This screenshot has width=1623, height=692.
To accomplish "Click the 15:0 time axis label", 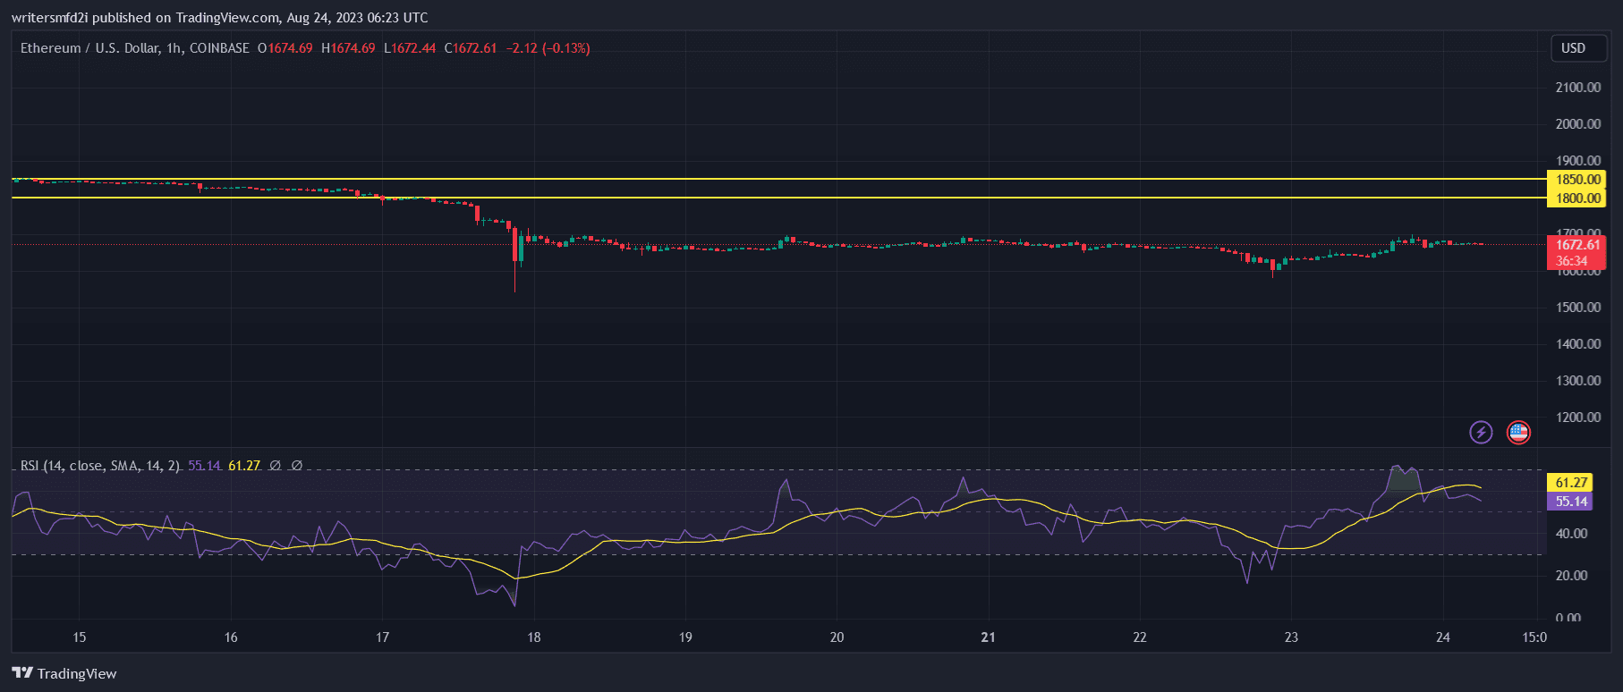I will 1534,637.
